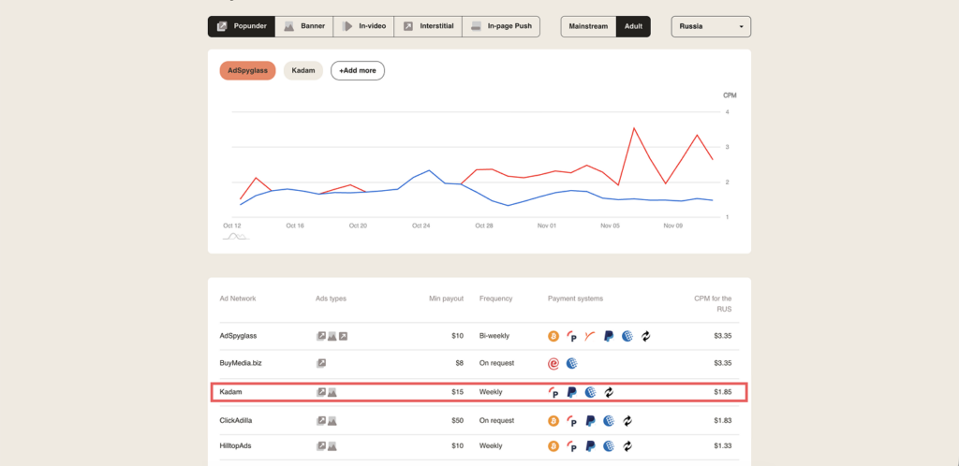Select the In-video ad format tab
This screenshot has height=466, width=959.
363,26
